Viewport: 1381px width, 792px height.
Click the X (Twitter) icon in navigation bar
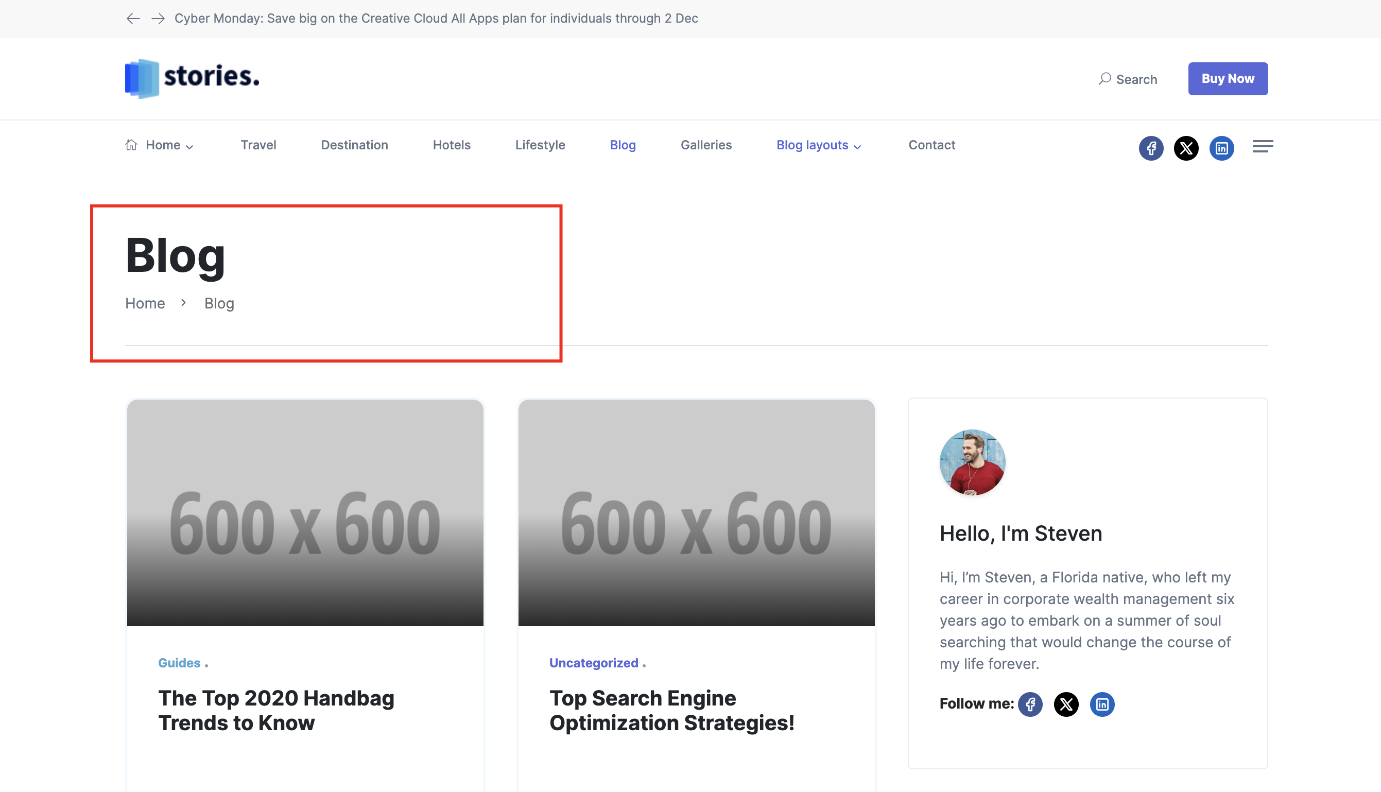pos(1186,148)
